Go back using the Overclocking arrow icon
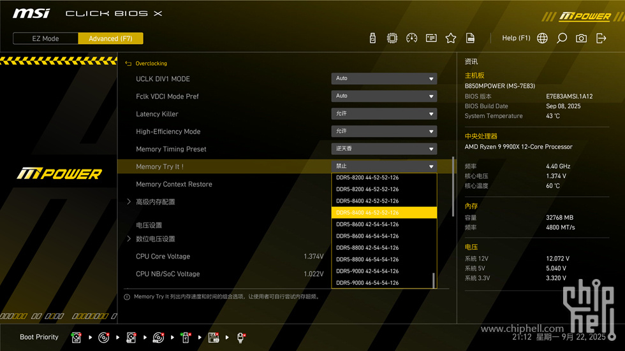Viewport: 625px width, 351px height. click(x=128, y=63)
